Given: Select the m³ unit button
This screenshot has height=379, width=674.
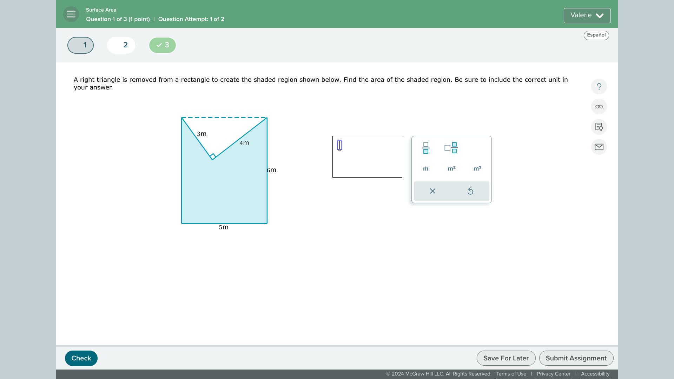Looking at the screenshot, I should click(x=477, y=169).
